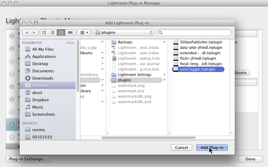Click the horizontal scrollbar in file browser
Image resolution: width=268 pixels, height=167 pixels.
[149, 138]
